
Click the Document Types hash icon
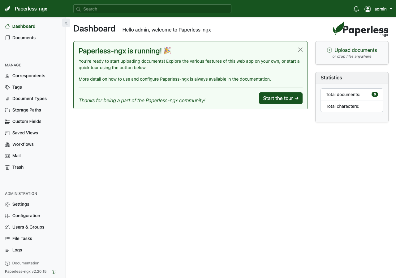pos(7,99)
